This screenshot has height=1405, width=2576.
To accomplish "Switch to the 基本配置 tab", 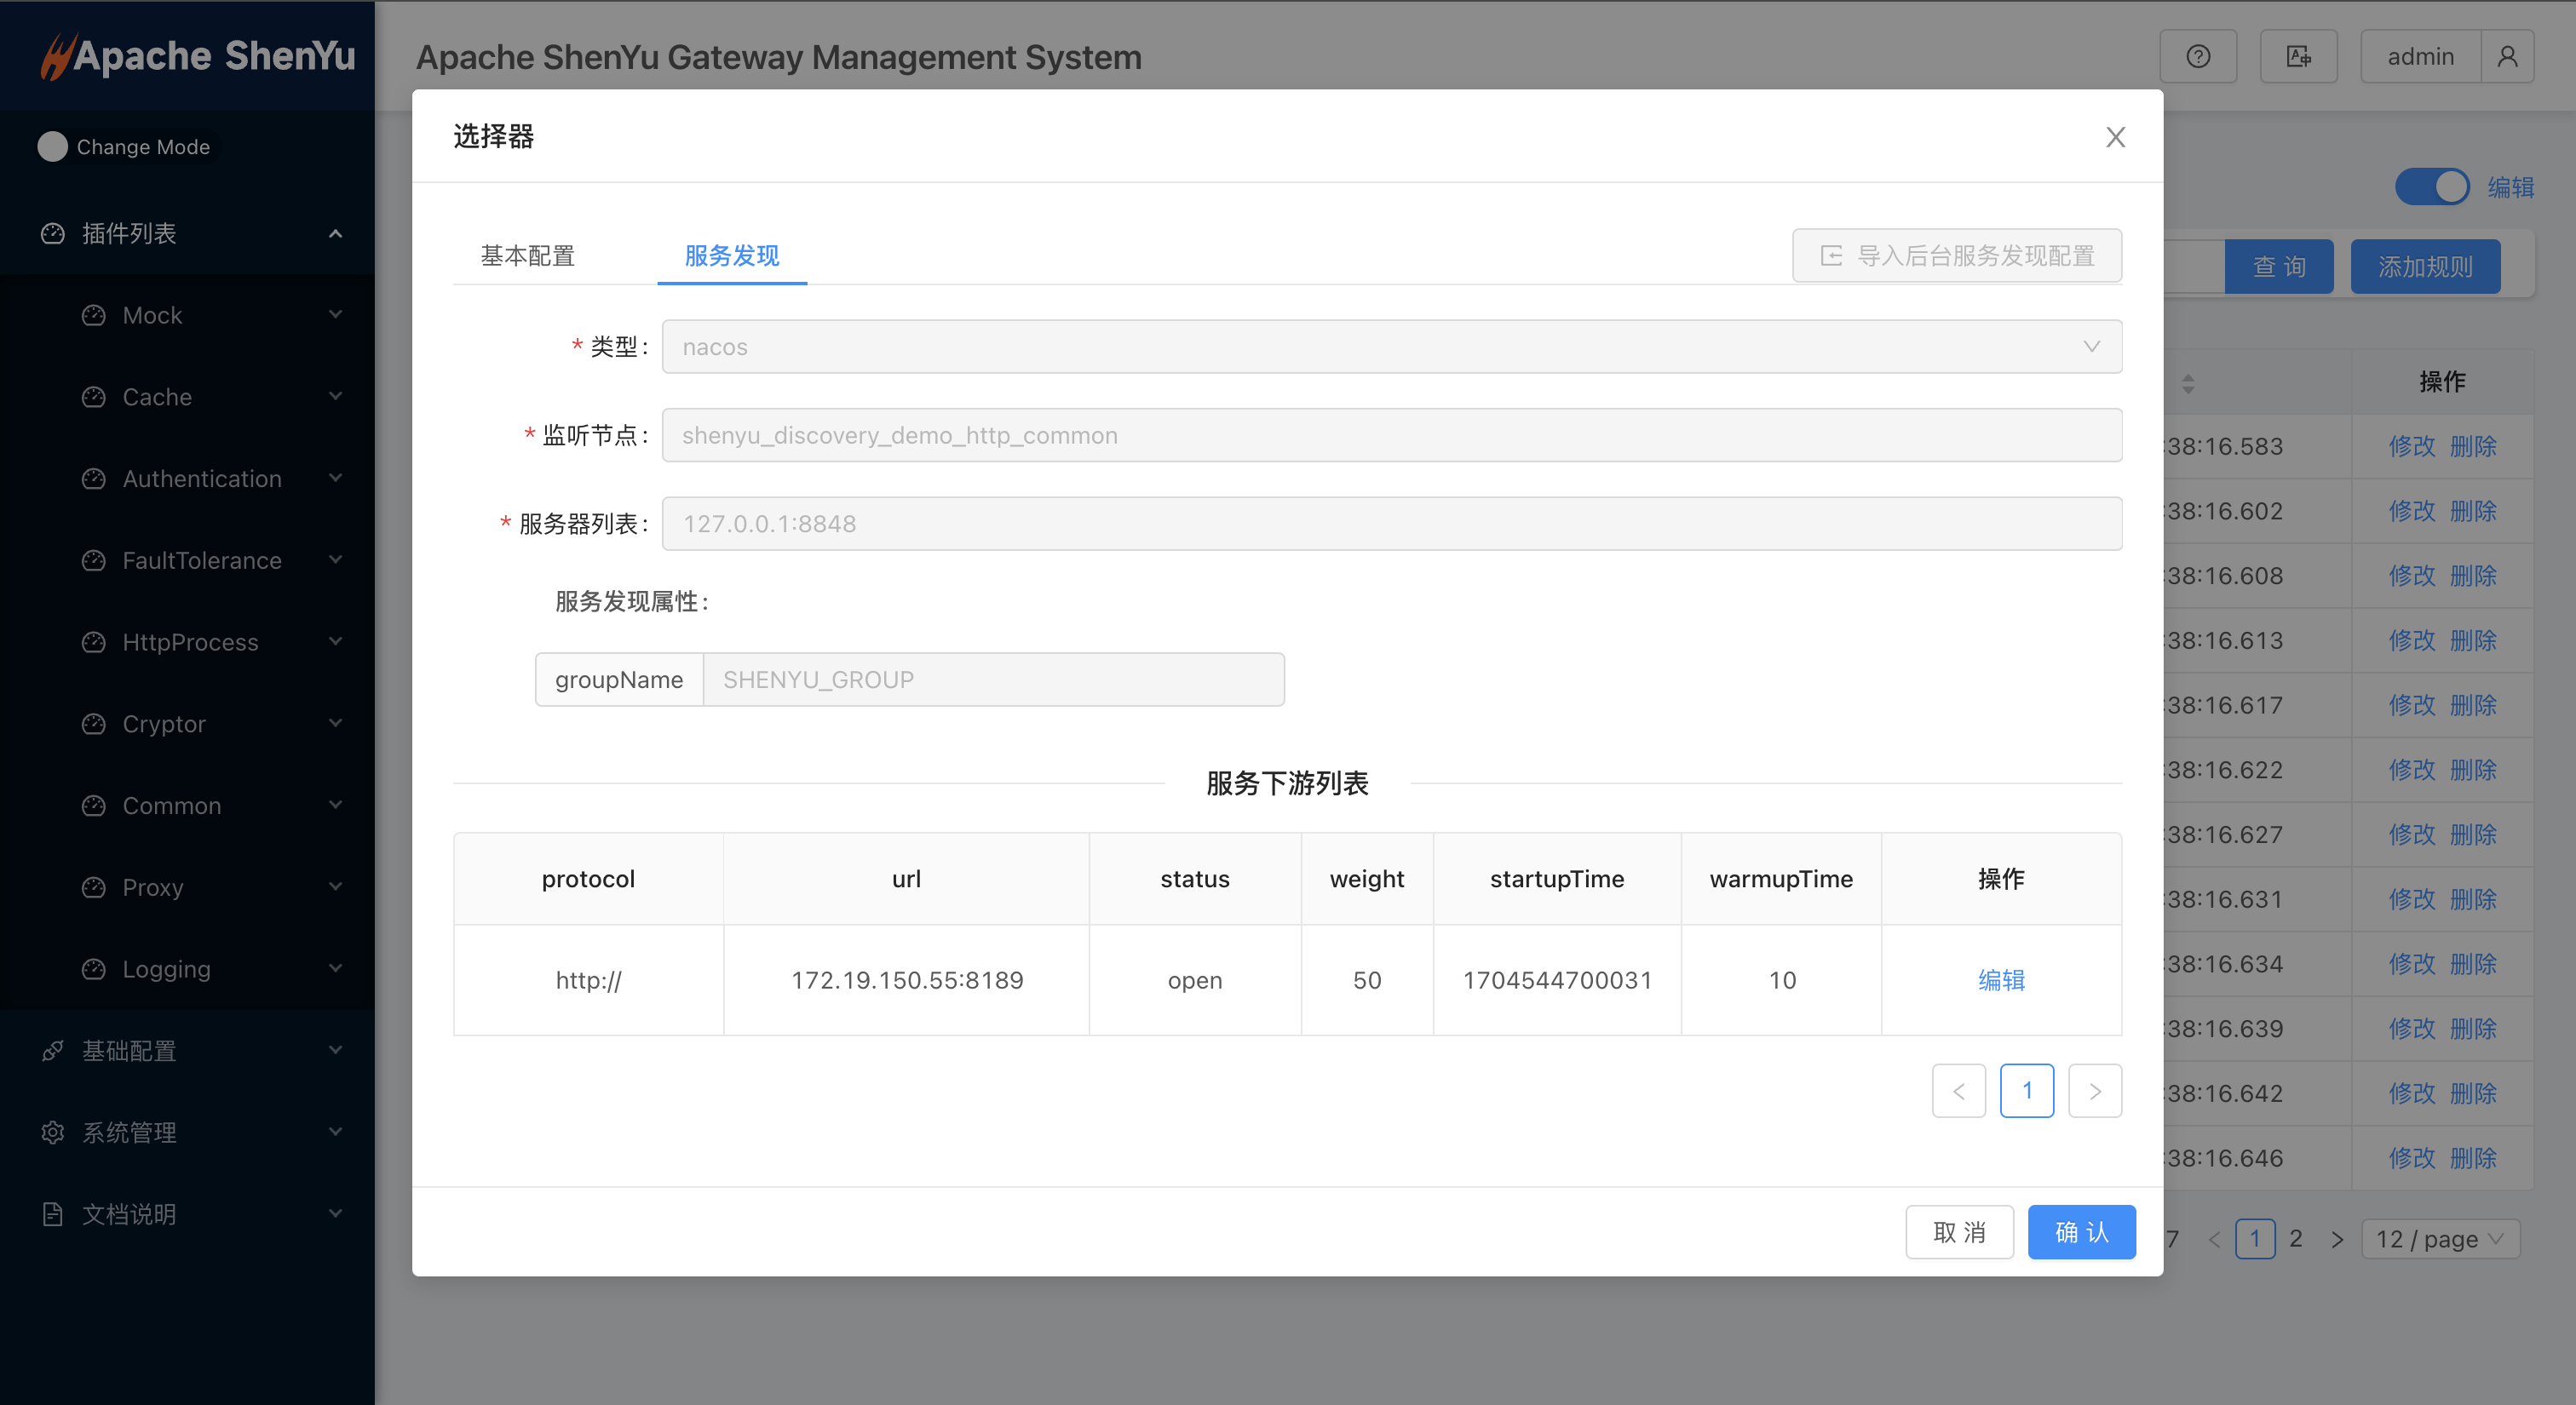I will [528, 255].
